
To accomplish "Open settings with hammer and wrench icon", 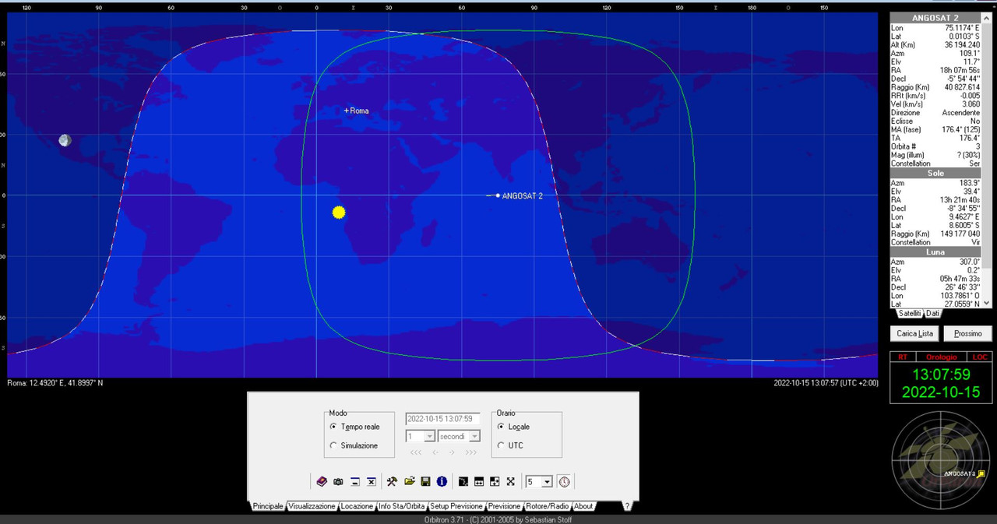I will 393,481.
